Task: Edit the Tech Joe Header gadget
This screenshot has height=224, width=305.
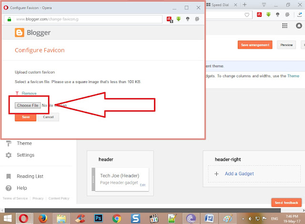Action: (x=142, y=185)
